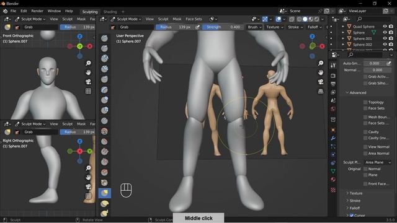Toggle camera view in the main viewport
This screenshot has height=223, width=397.
(321, 82)
